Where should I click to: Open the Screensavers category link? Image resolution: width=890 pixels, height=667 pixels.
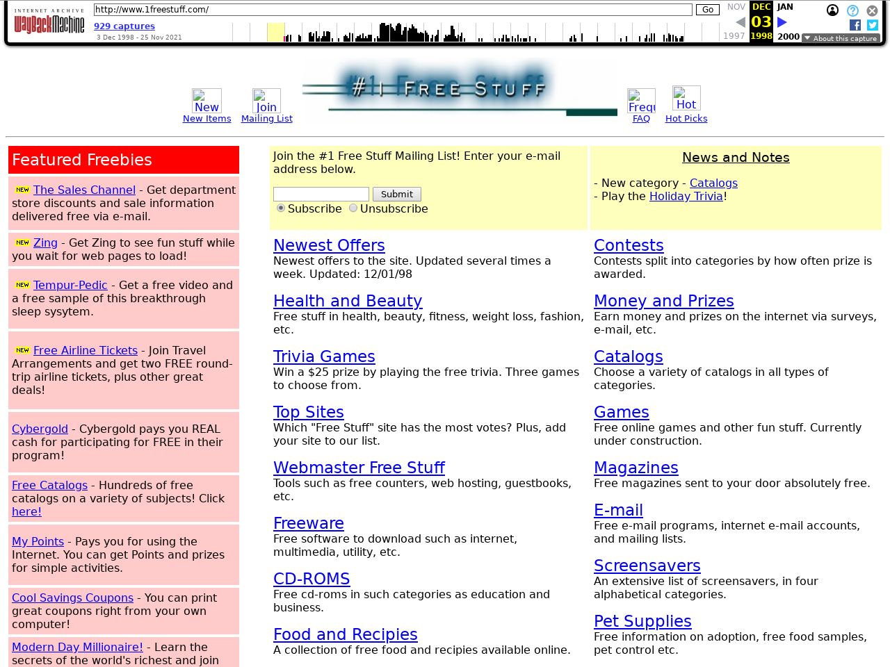point(647,566)
